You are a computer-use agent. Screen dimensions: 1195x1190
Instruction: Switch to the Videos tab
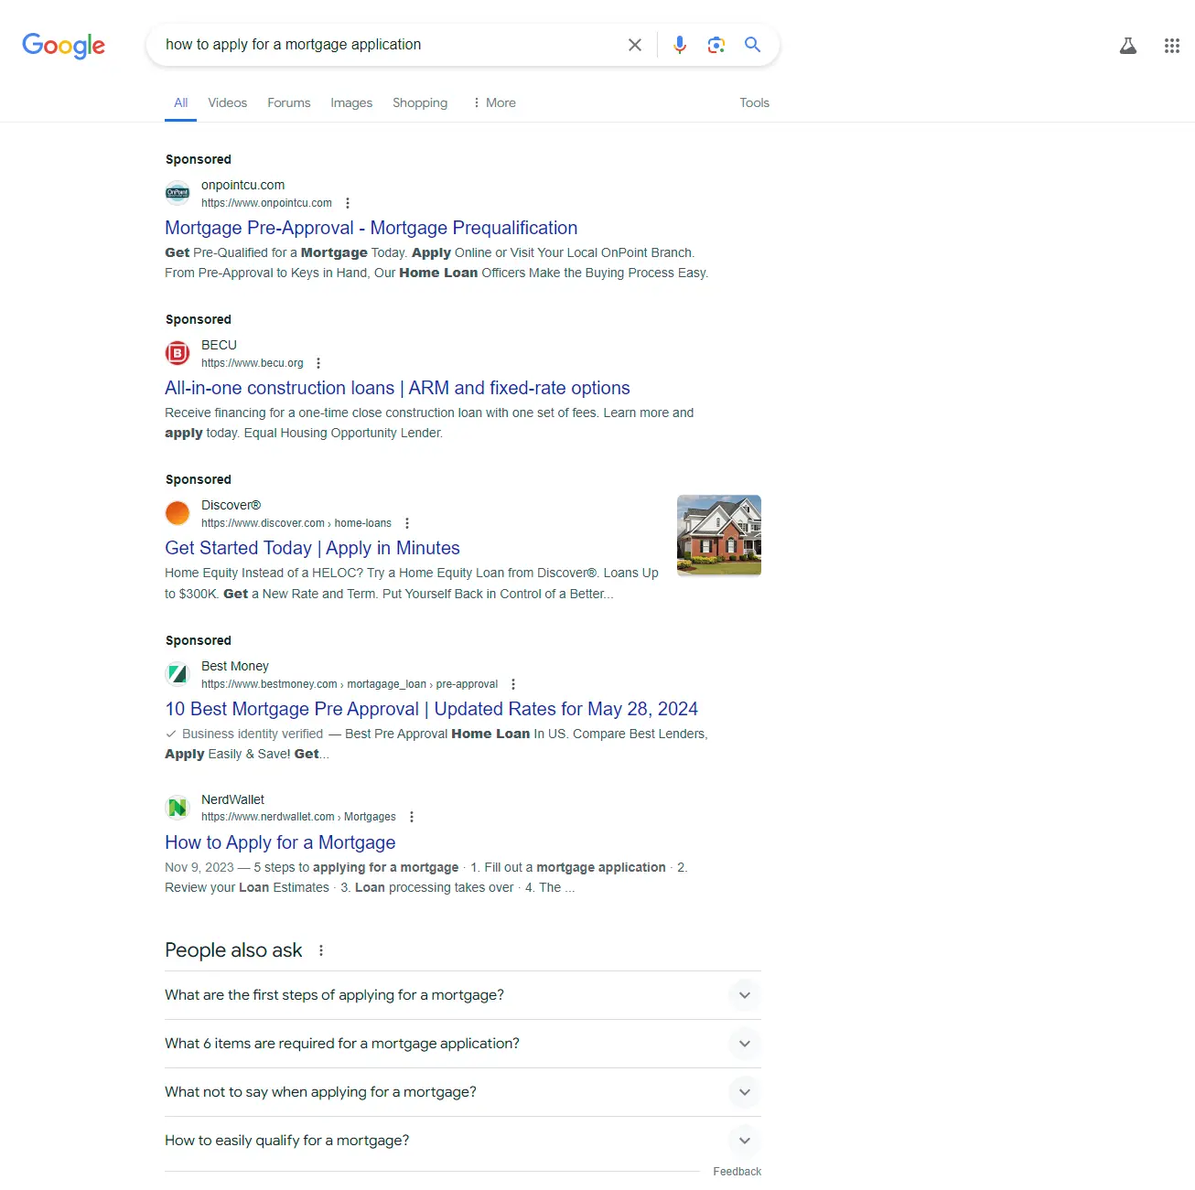(228, 102)
